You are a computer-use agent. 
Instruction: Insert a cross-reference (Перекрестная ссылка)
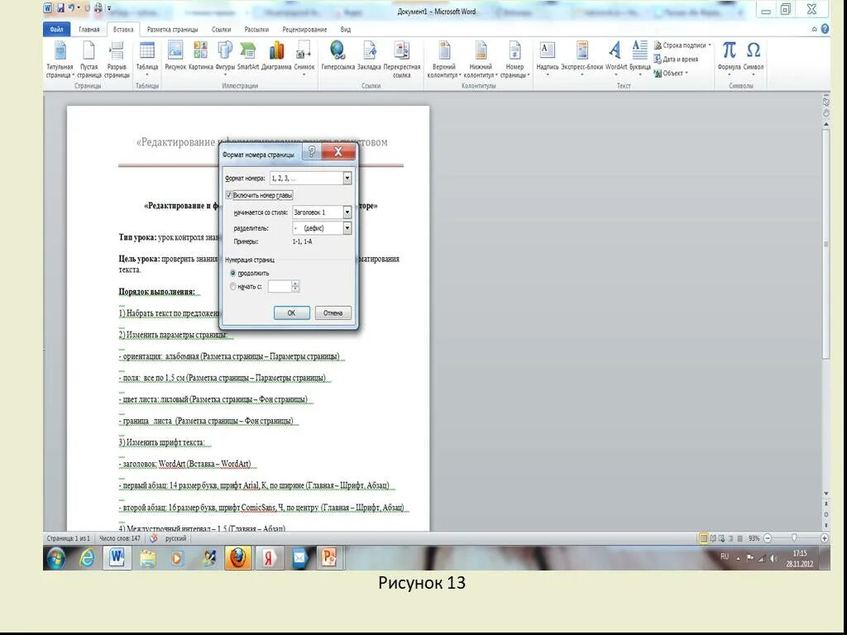tap(401, 59)
